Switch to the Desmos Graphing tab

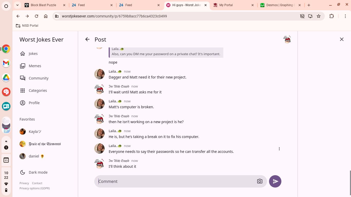click(x=280, y=5)
